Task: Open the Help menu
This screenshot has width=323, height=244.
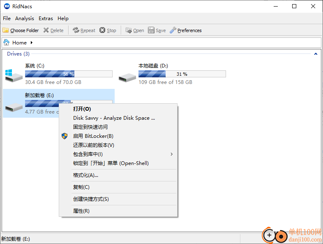Action: (x=63, y=19)
